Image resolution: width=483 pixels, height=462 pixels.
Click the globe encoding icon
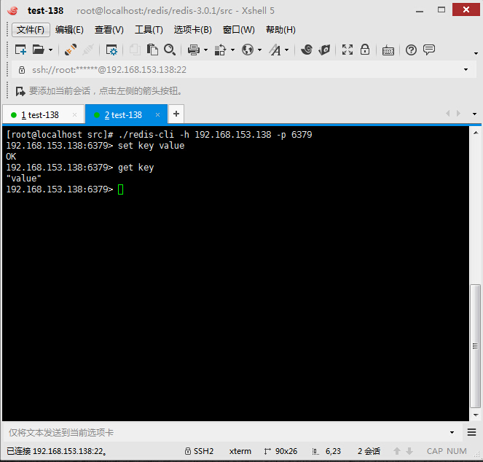coord(248,50)
